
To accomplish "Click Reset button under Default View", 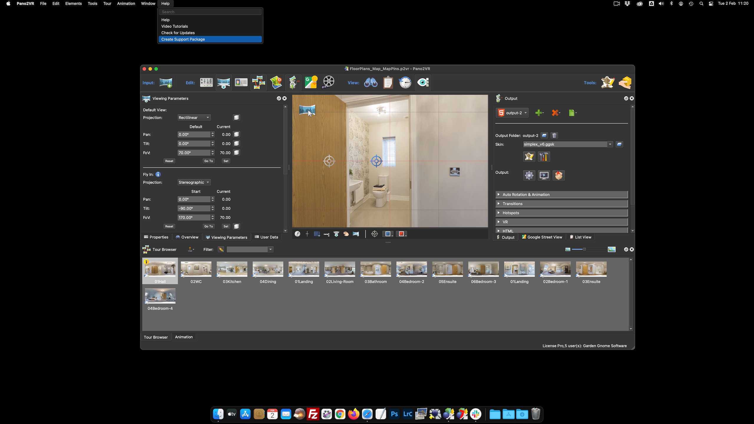I will 169,161.
